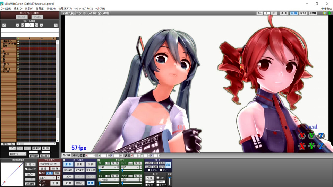Open the 選択ボーン selection dropdown
Viewport: 333px width, 187px height.
[17, 154]
